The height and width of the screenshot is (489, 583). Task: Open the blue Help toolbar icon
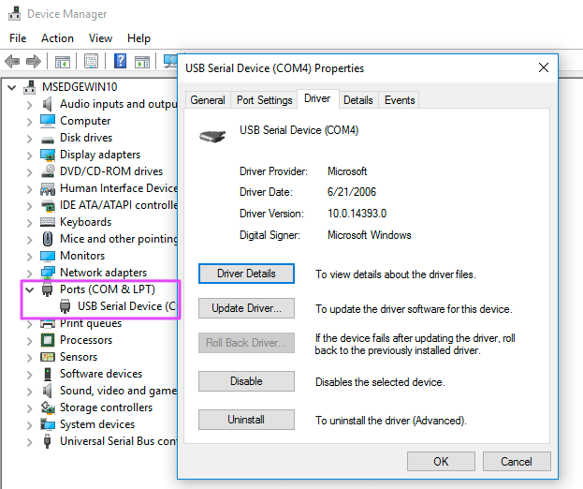pyautogui.click(x=120, y=61)
